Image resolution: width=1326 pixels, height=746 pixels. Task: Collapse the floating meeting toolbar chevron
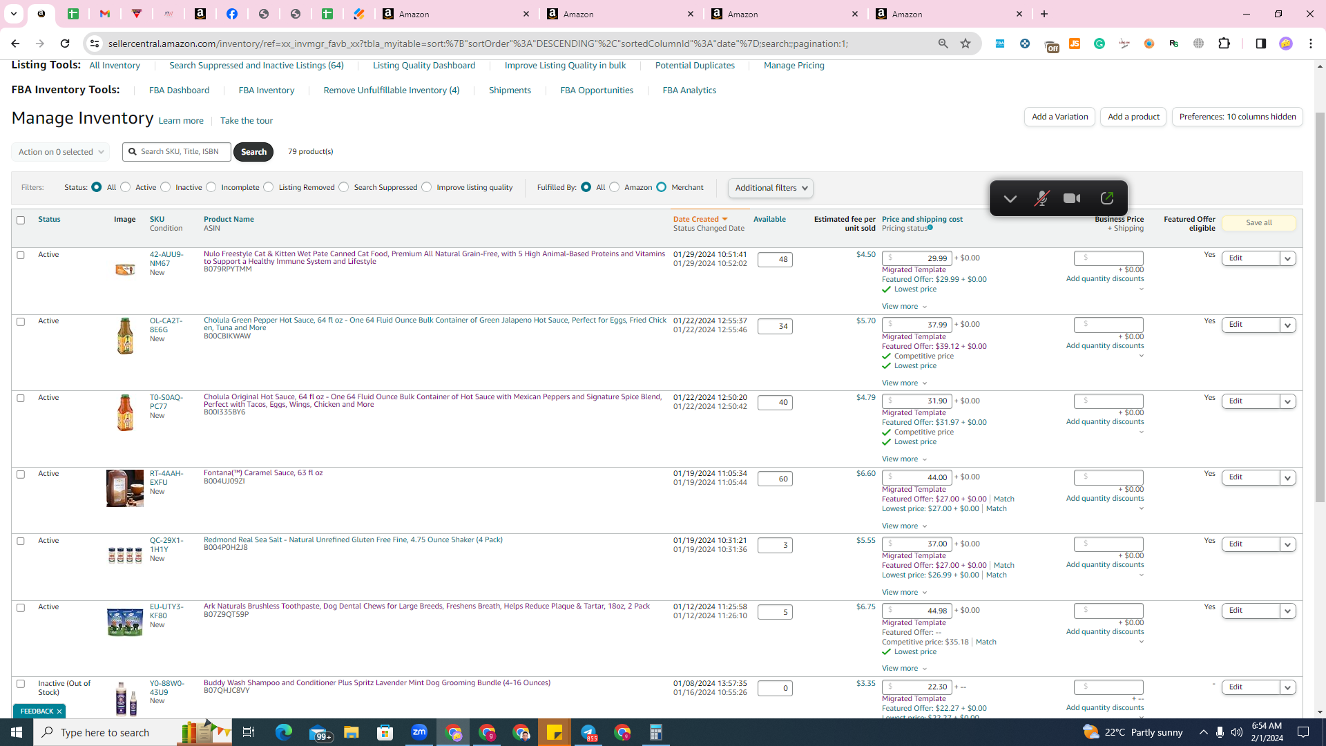(x=1010, y=199)
